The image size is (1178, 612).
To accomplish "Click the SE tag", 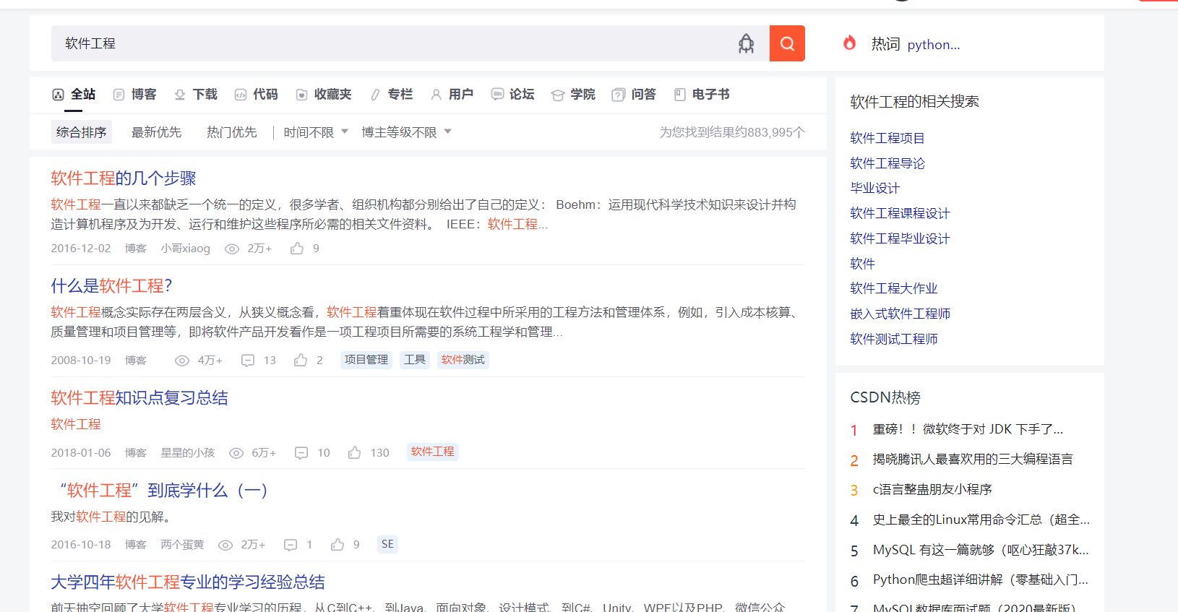I will (x=387, y=544).
